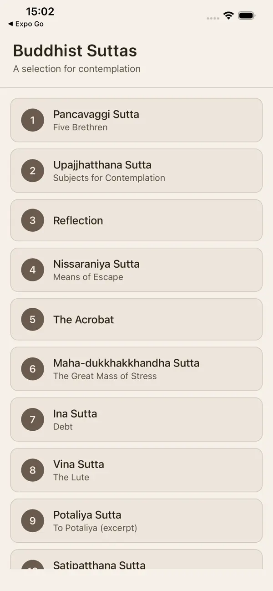Tap the Buddhist Suttas header
This screenshot has height=591, width=273.
(x=75, y=51)
